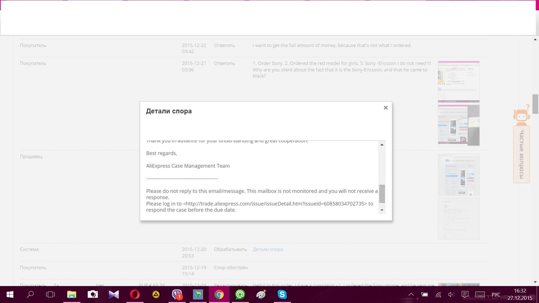
Task: Open volume speaker tray icon
Action: tap(451, 295)
